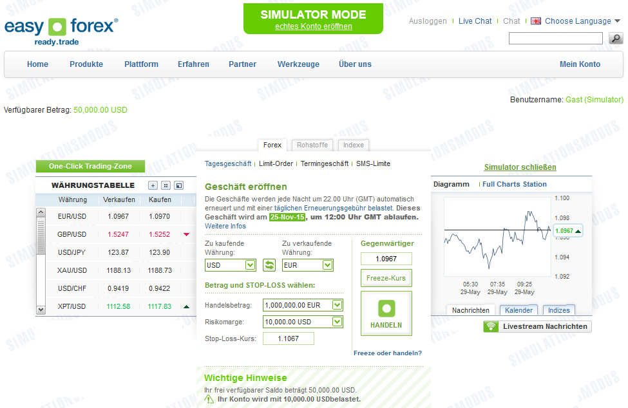
Task: Click Simulator schließen link
Action: point(520,167)
